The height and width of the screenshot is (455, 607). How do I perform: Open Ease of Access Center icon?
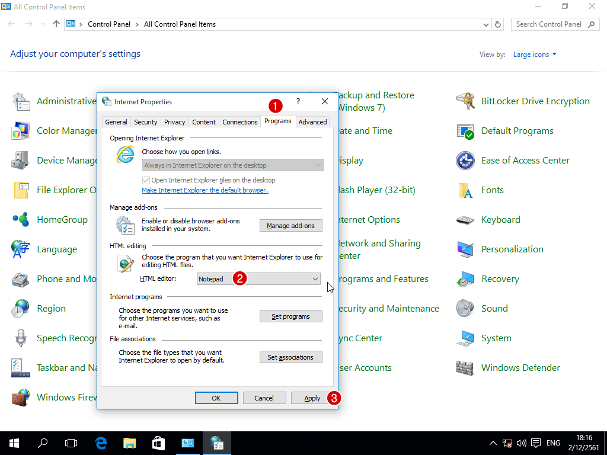click(465, 161)
